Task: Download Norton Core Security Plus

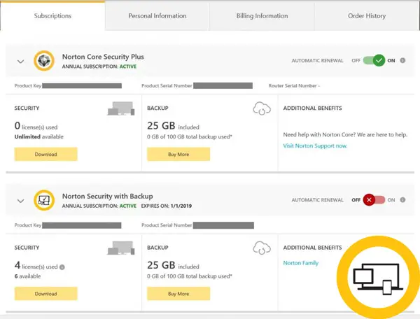Action: pos(45,154)
